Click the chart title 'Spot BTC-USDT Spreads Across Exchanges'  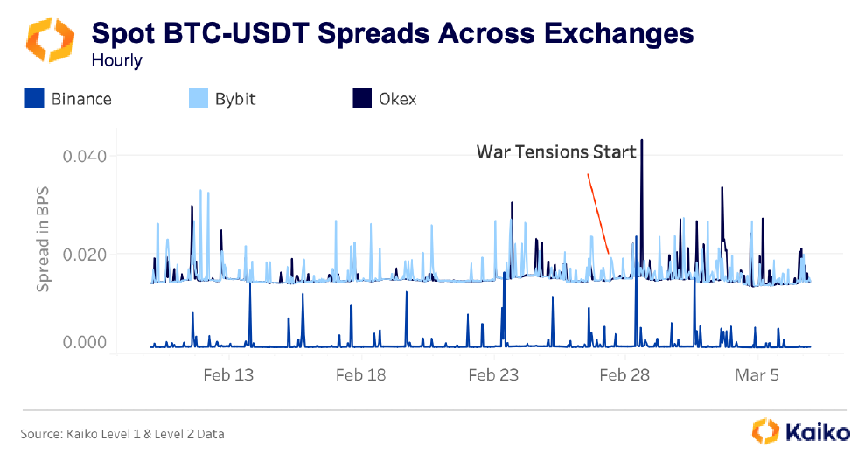[x=393, y=33]
